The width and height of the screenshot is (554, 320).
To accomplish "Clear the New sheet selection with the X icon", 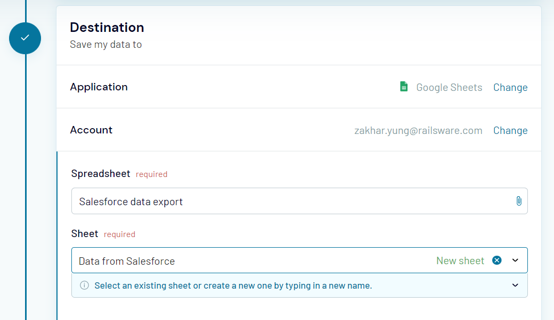I will coord(496,260).
